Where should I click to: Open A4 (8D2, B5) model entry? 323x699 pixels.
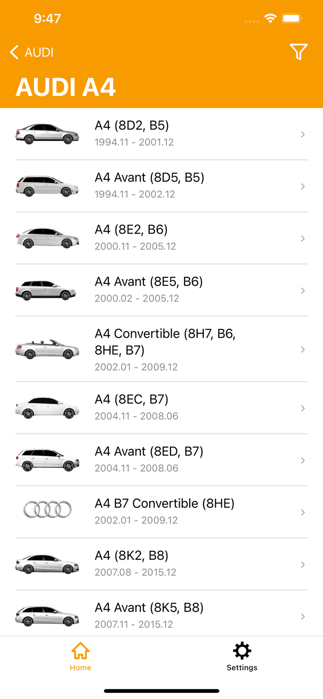[x=132, y=126]
